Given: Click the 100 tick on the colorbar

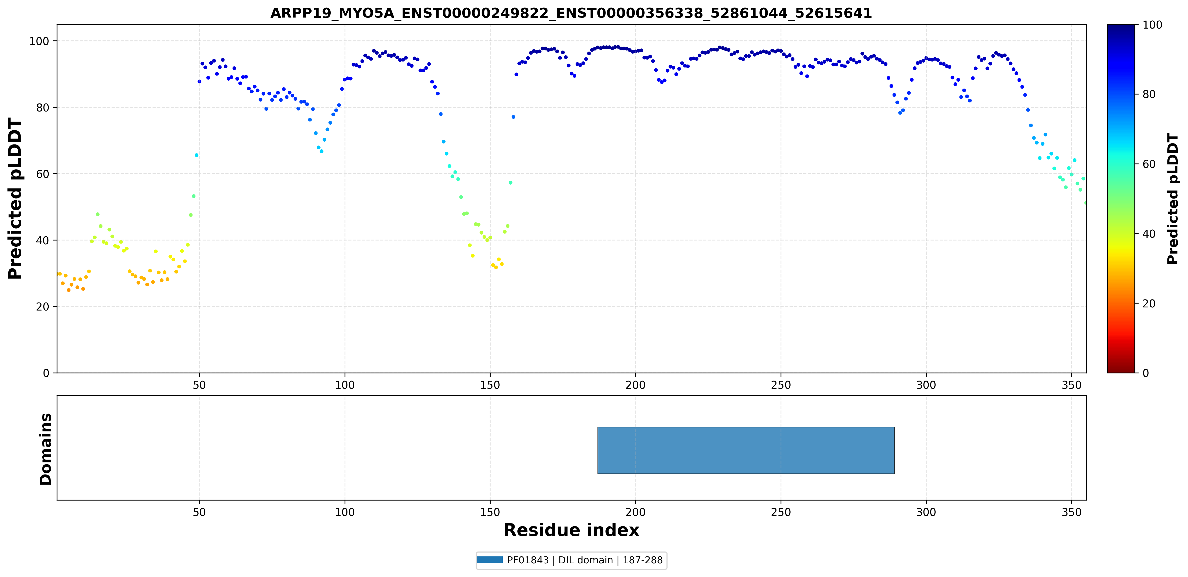Looking at the screenshot, I should click(x=1152, y=25).
